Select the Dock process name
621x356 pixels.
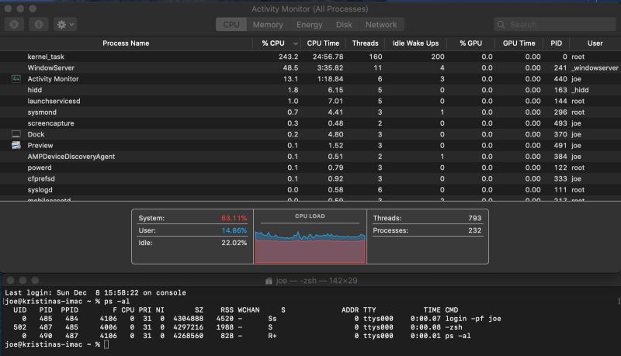(36, 134)
